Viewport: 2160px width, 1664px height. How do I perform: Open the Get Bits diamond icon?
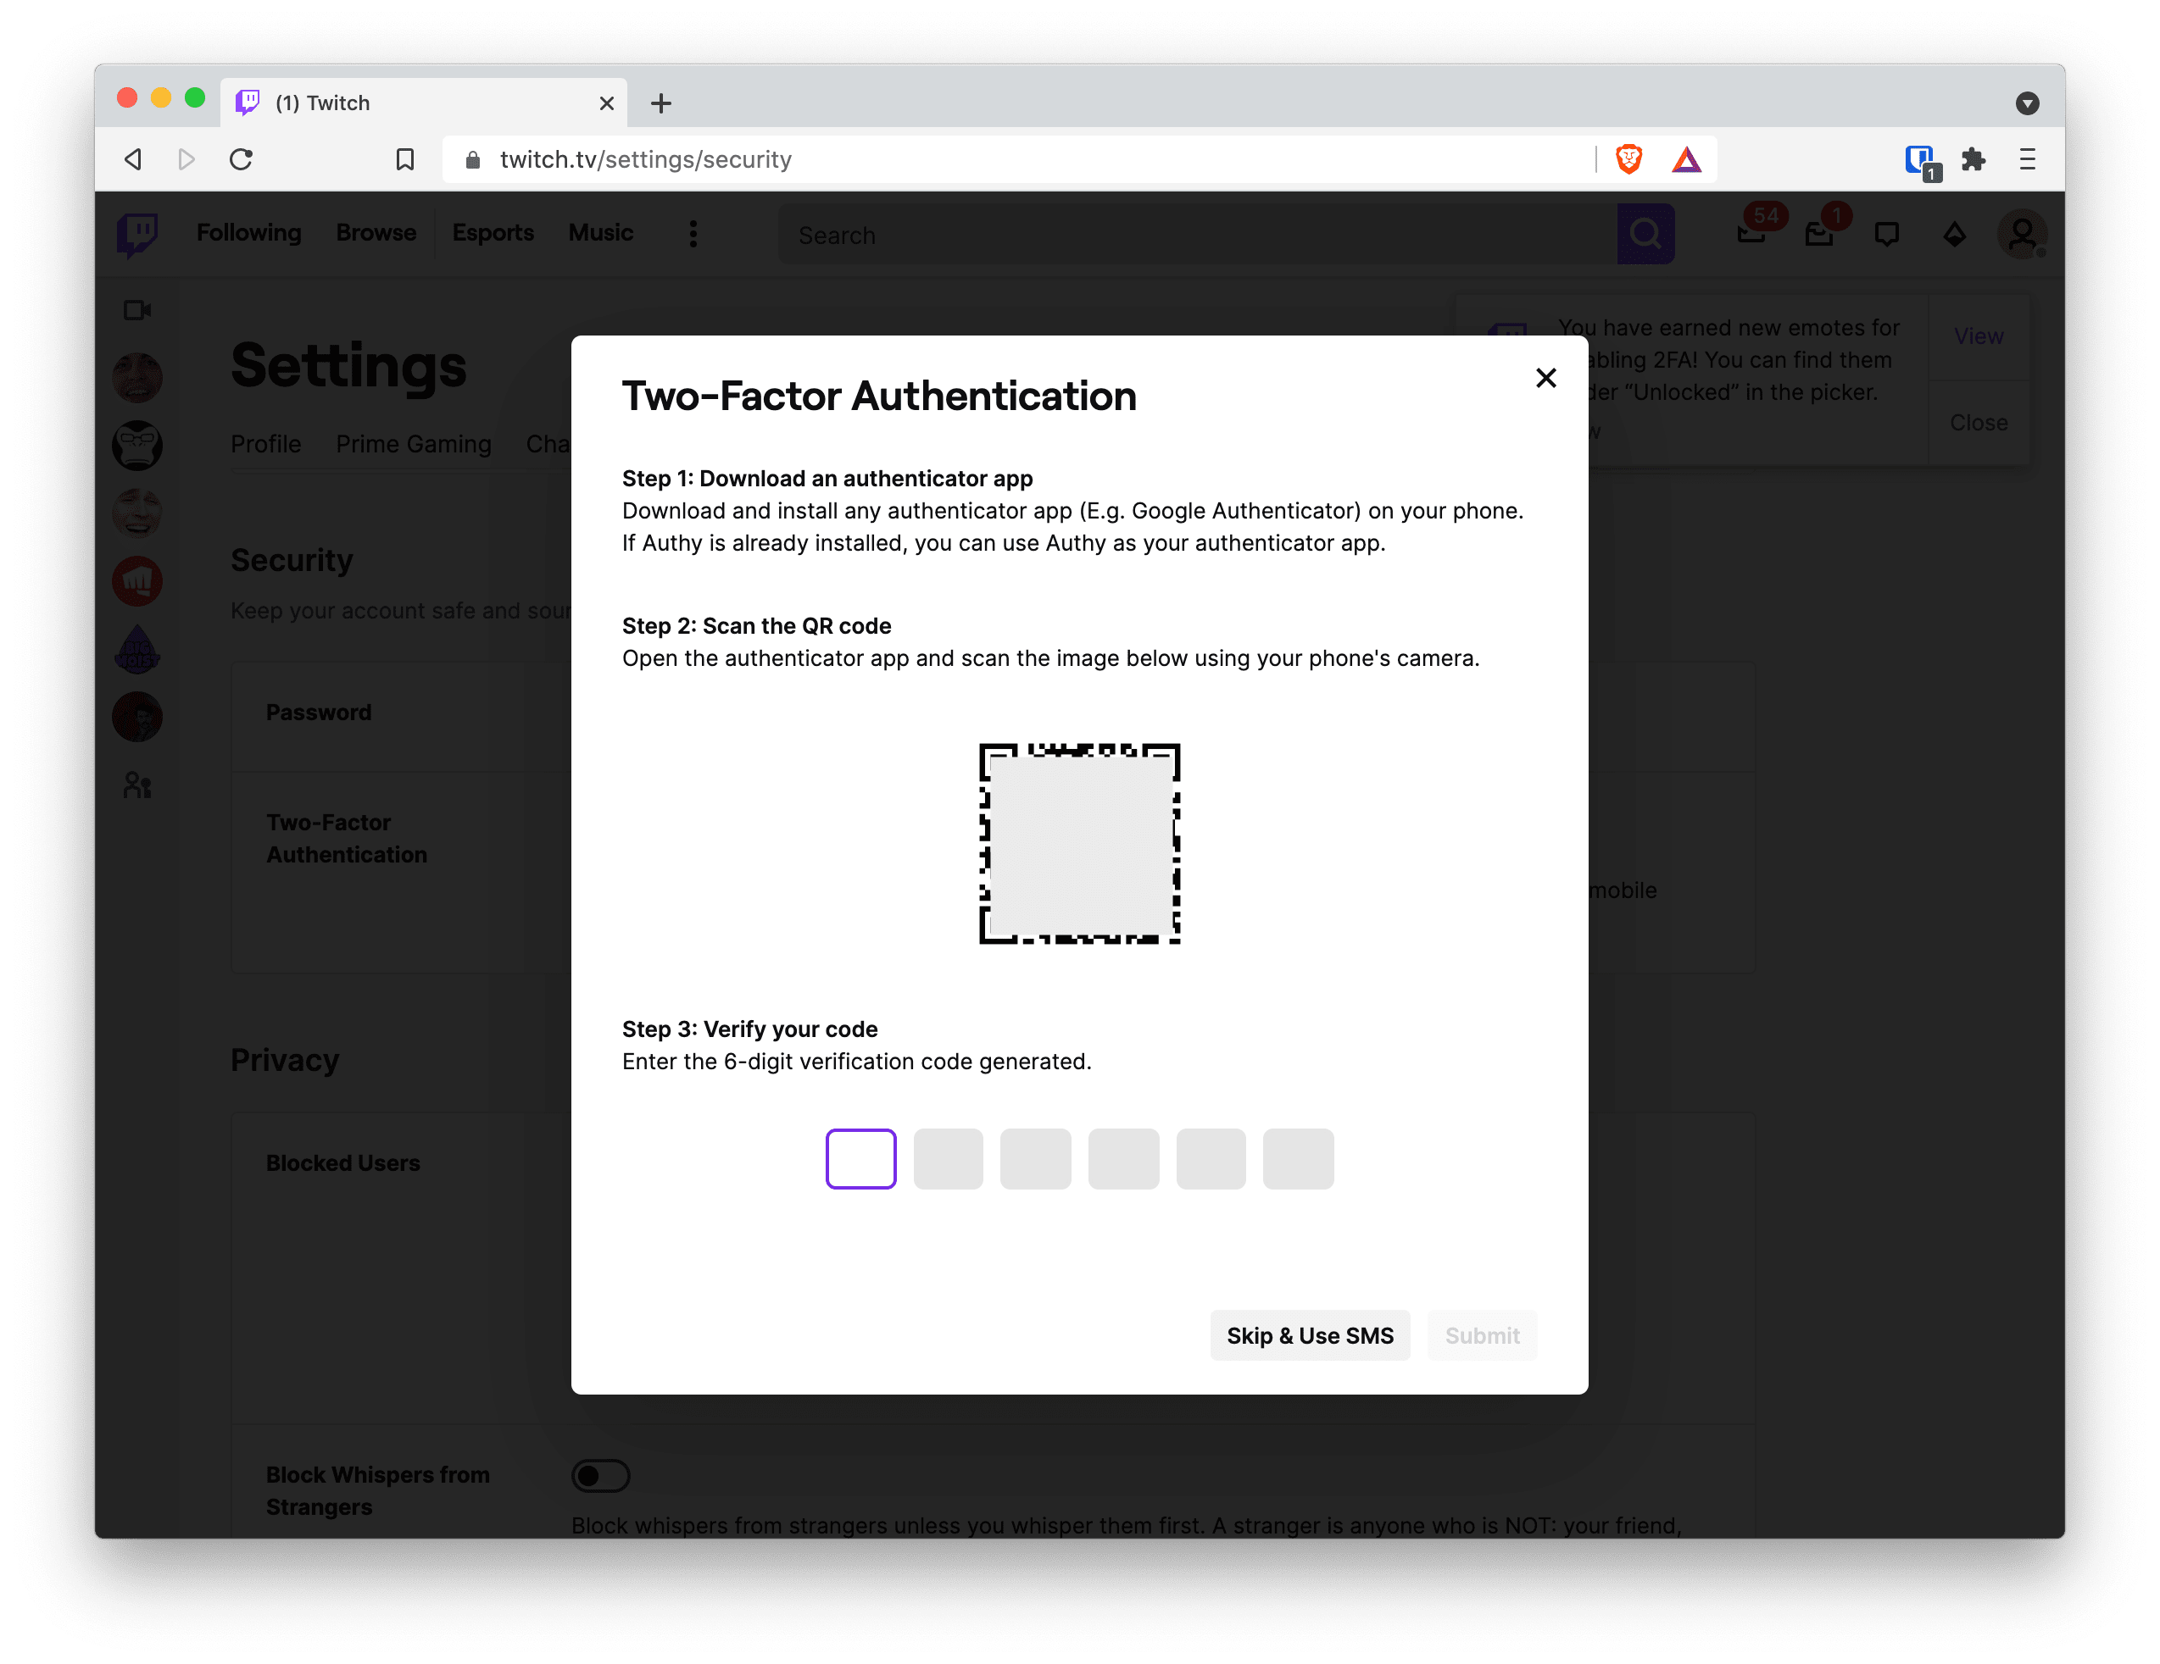[x=1953, y=235]
